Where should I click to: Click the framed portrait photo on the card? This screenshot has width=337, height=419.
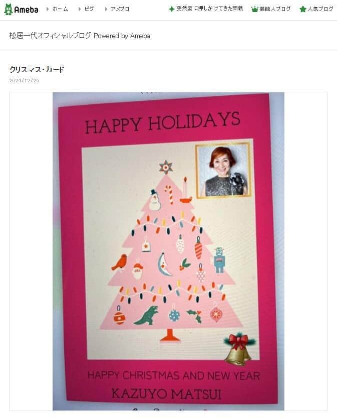[223, 171]
